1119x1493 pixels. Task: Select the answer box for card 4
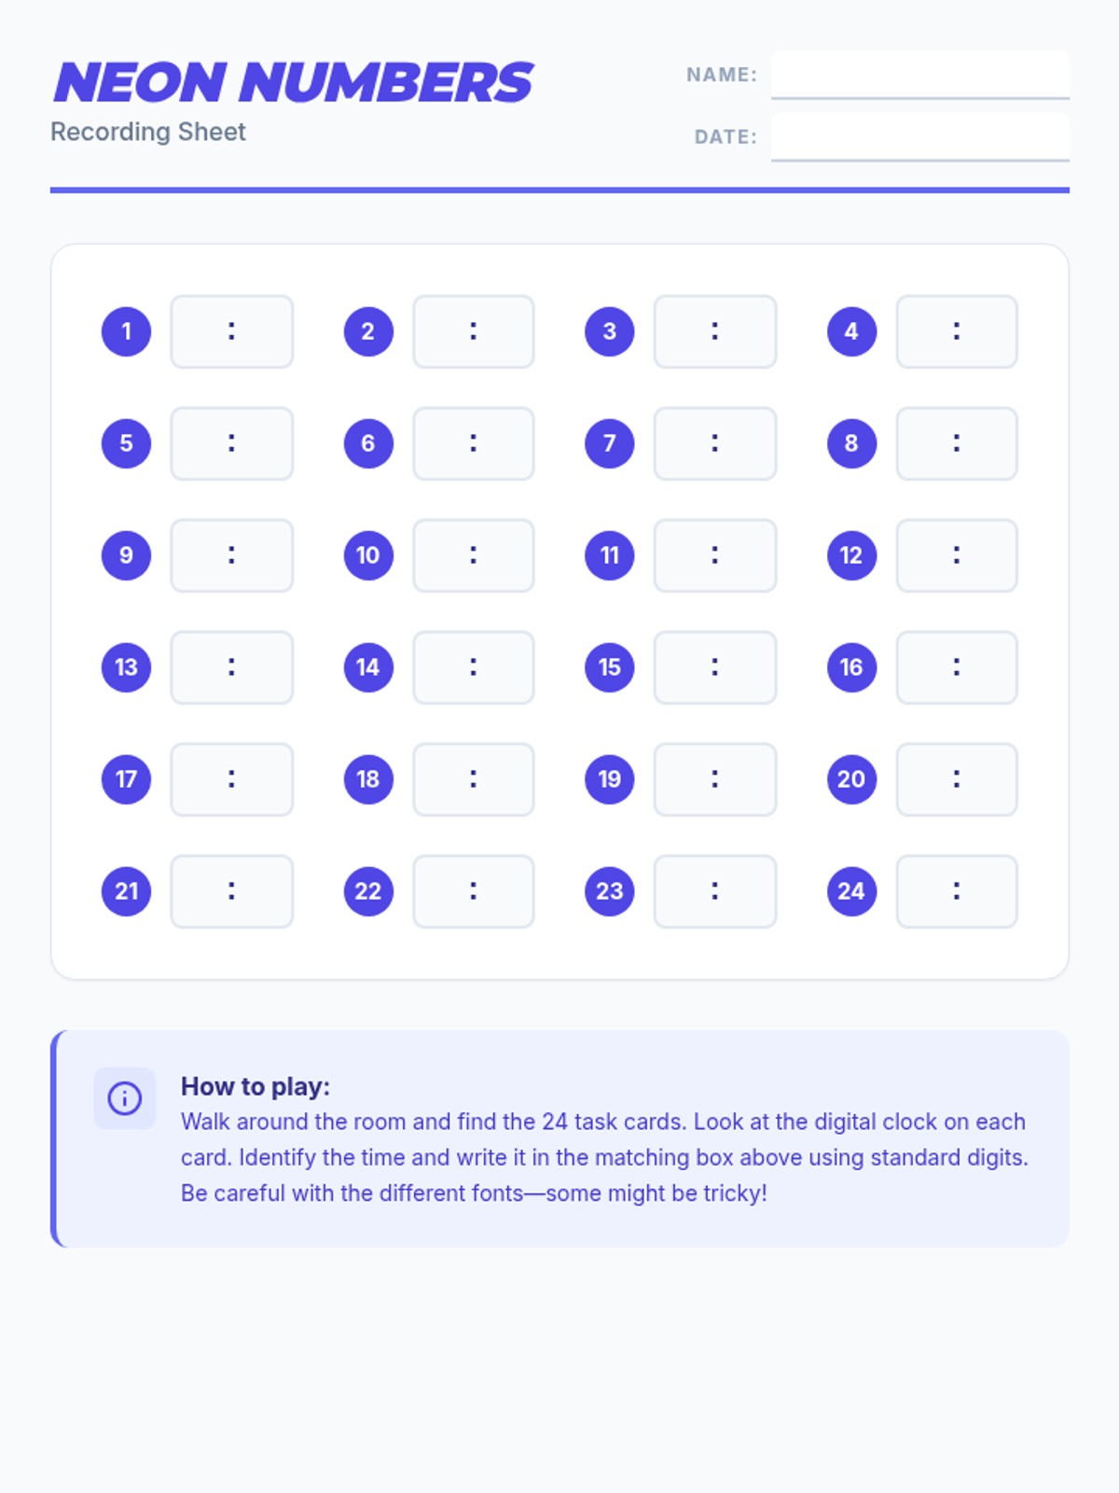point(957,331)
